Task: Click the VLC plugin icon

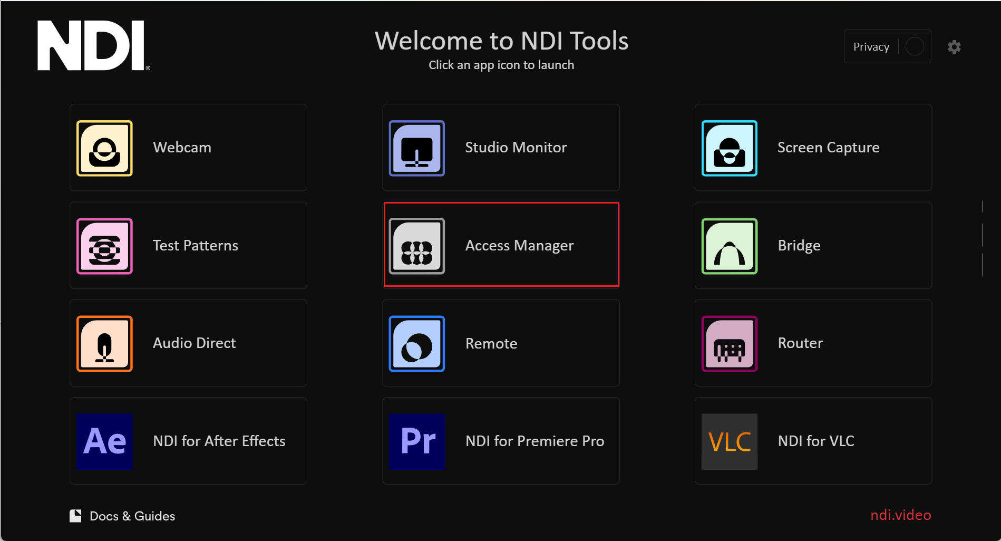Action: pos(729,441)
